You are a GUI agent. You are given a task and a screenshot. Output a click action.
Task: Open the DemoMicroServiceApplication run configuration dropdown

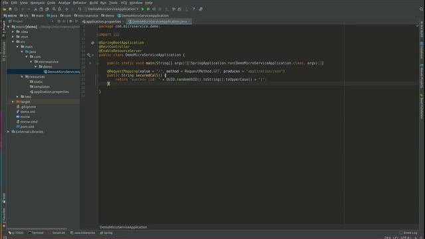point(112,9)
